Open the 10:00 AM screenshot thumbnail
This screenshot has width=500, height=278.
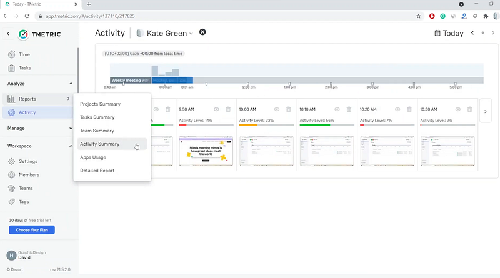point(266,151)
